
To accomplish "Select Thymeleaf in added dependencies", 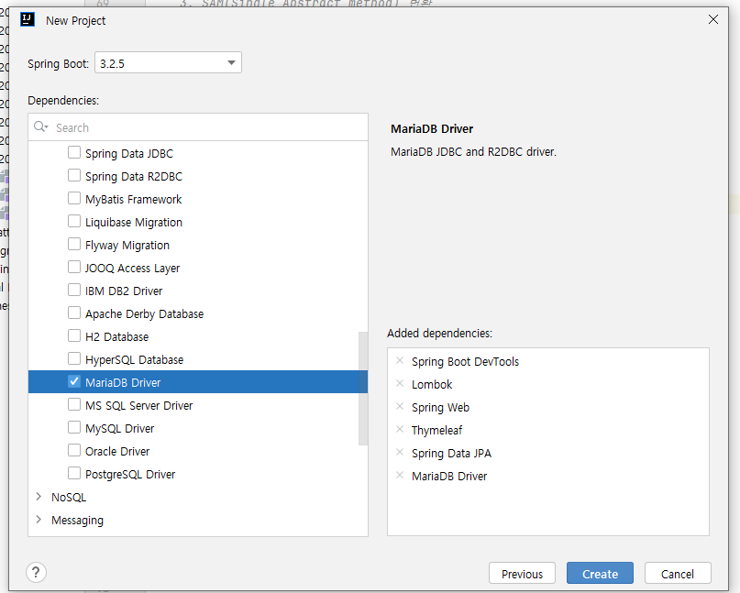I will [x=436, y=430].
